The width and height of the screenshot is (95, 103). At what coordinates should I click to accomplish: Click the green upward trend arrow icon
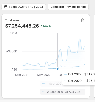[42, 26]
